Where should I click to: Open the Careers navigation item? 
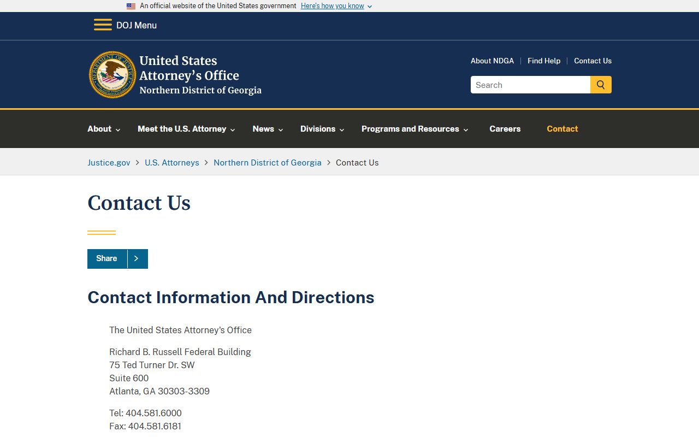pos(505,129)
